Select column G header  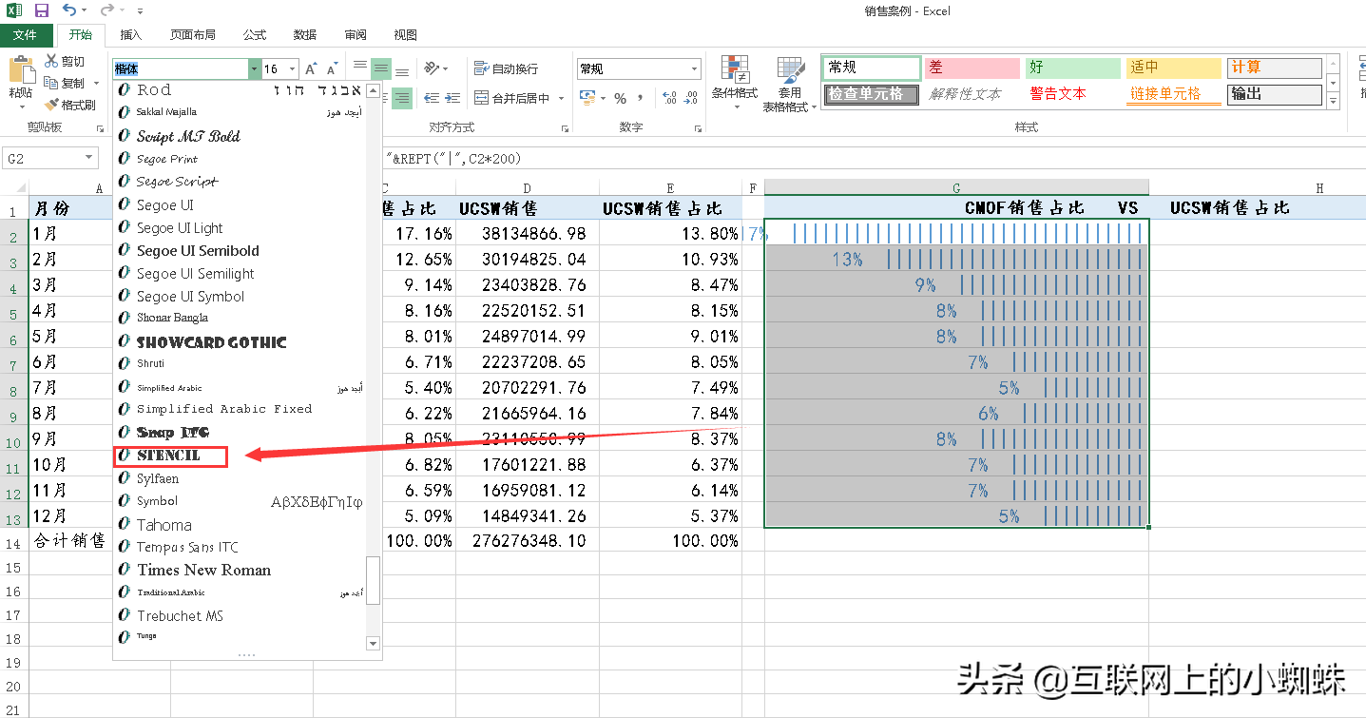(x=956, y=187)
